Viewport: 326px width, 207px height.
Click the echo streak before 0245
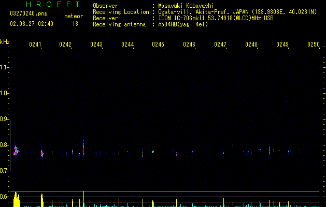click(x=143, y=154)
